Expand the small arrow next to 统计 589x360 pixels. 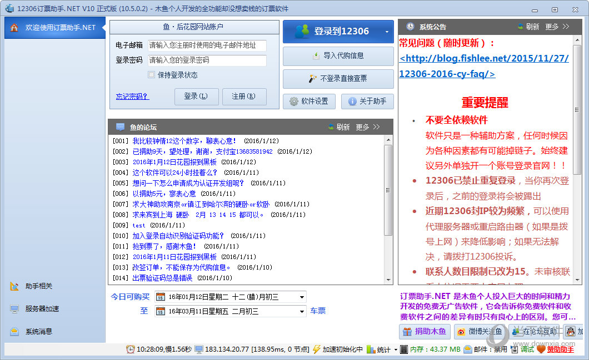tap(396, 350)
